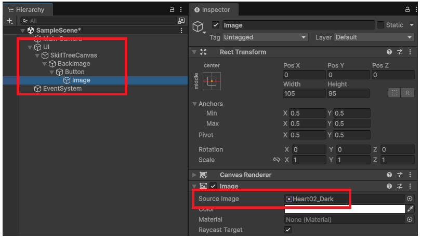
Task: Edit the Height field 95
Action: coord(348,93)
